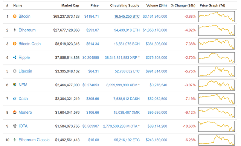
Task: Select Bitcoin Cash's -7.38% change value
Action: click(x=190, y=44)
